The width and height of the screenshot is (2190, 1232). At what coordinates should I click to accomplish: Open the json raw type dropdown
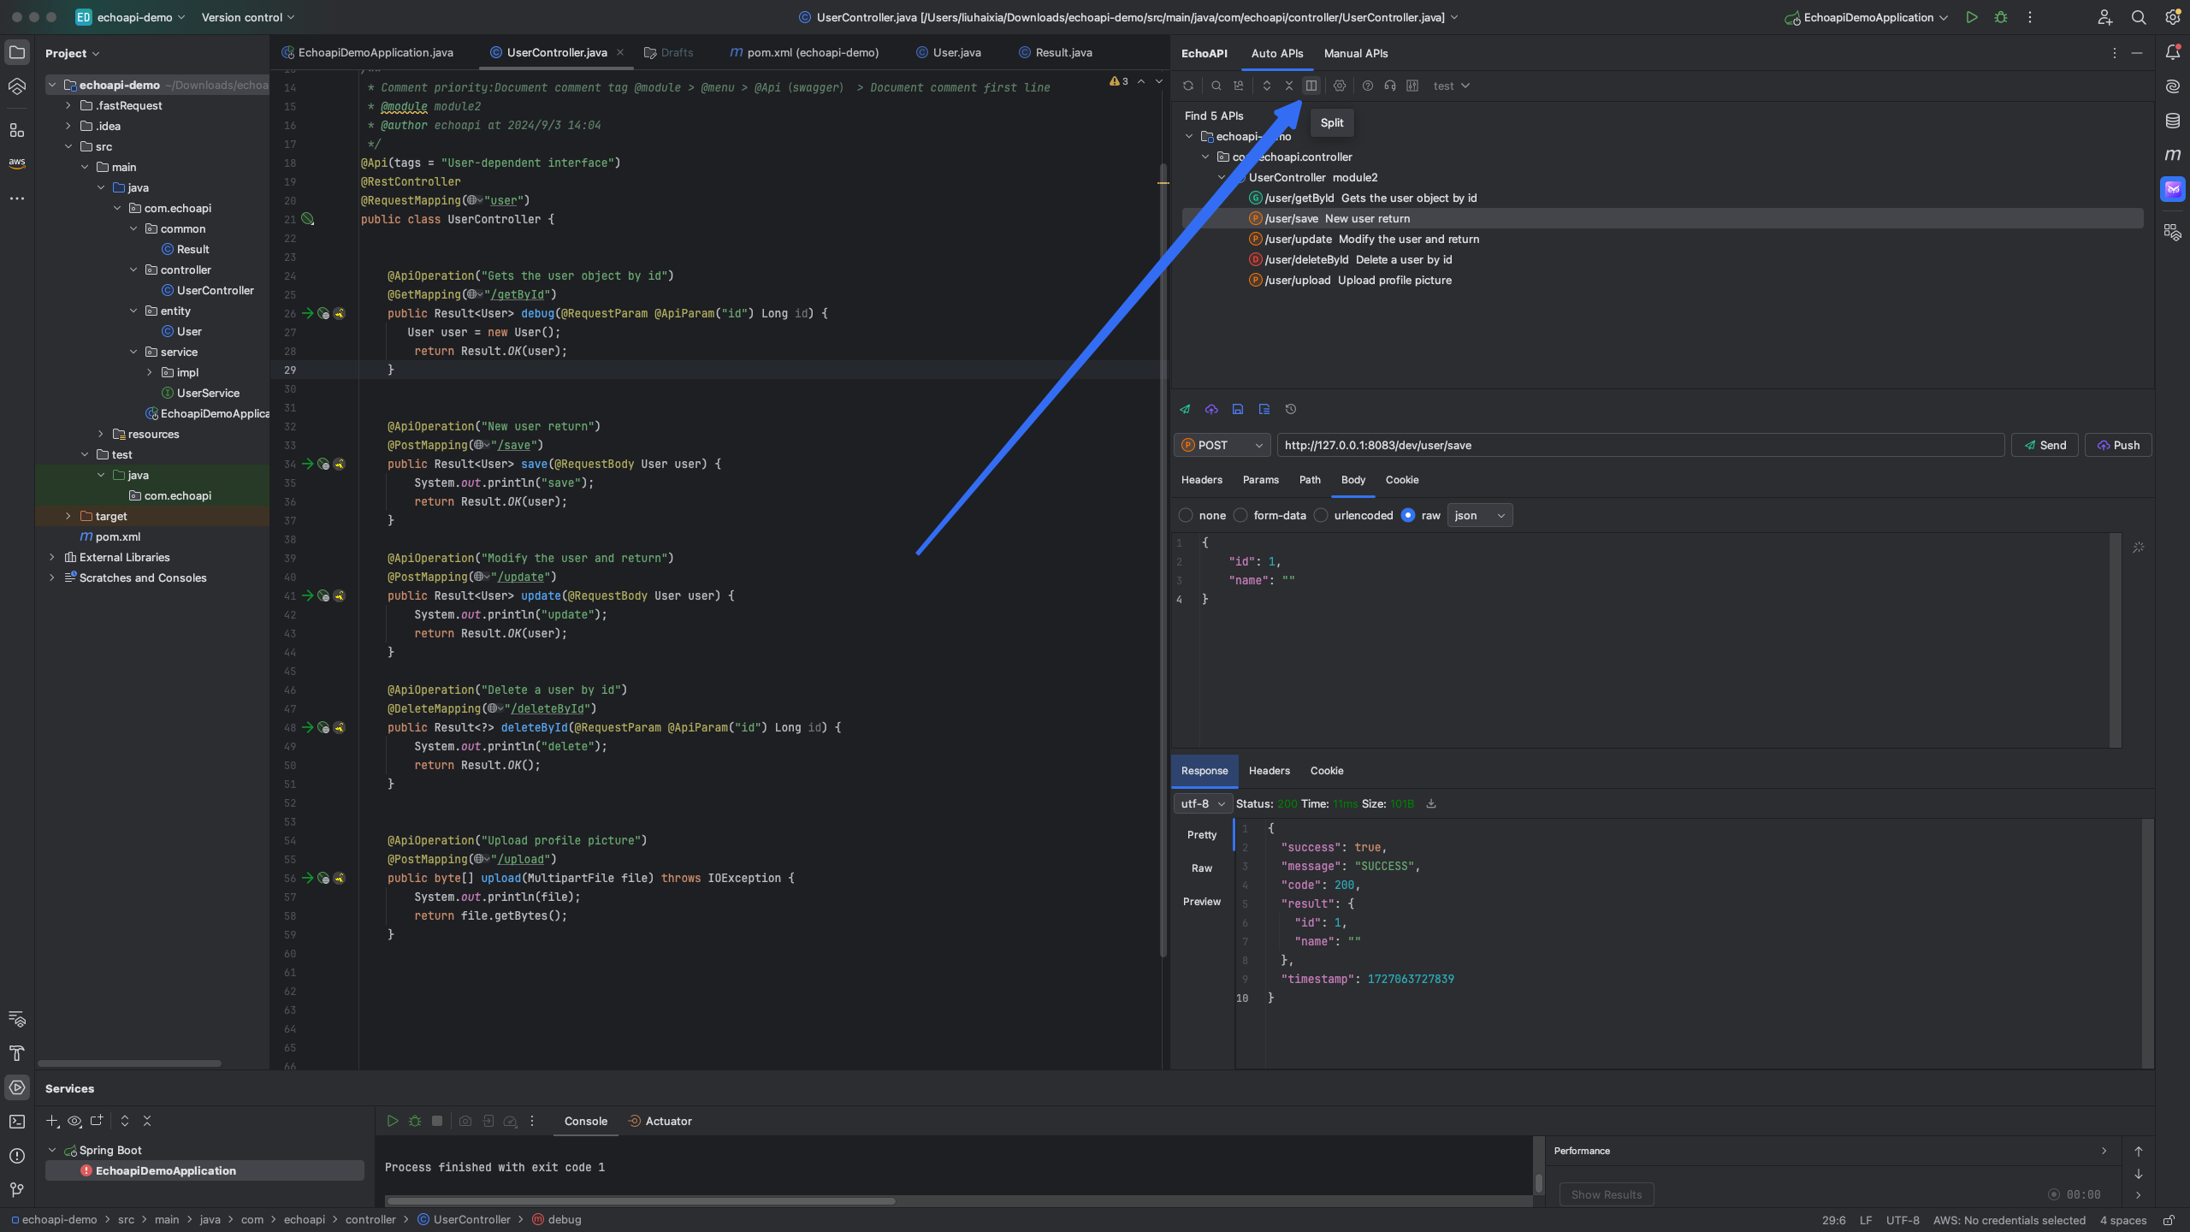coord(1479,515)
